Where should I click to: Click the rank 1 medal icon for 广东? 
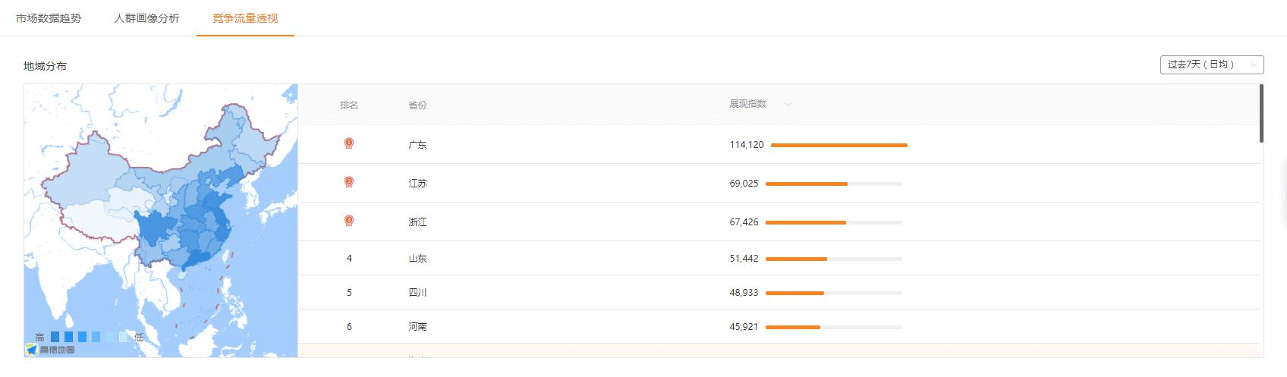coord(349,143)
